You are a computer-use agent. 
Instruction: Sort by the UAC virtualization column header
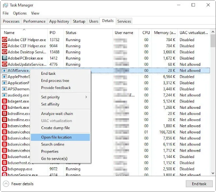pyautogui.click(x=194, y=33)
